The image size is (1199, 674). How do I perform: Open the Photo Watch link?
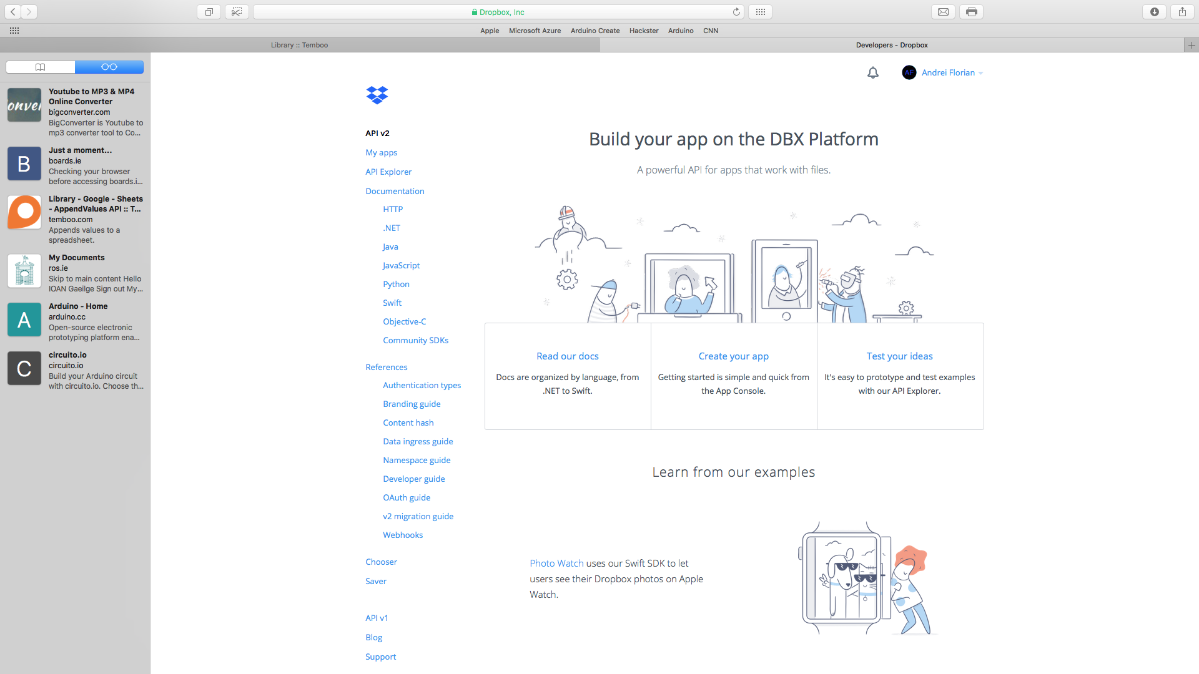coord(556,563)
